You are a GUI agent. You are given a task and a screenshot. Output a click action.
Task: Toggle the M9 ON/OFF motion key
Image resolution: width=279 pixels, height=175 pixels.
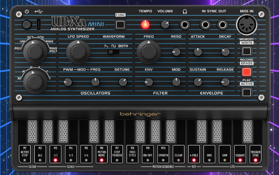(x=148, y=154)
